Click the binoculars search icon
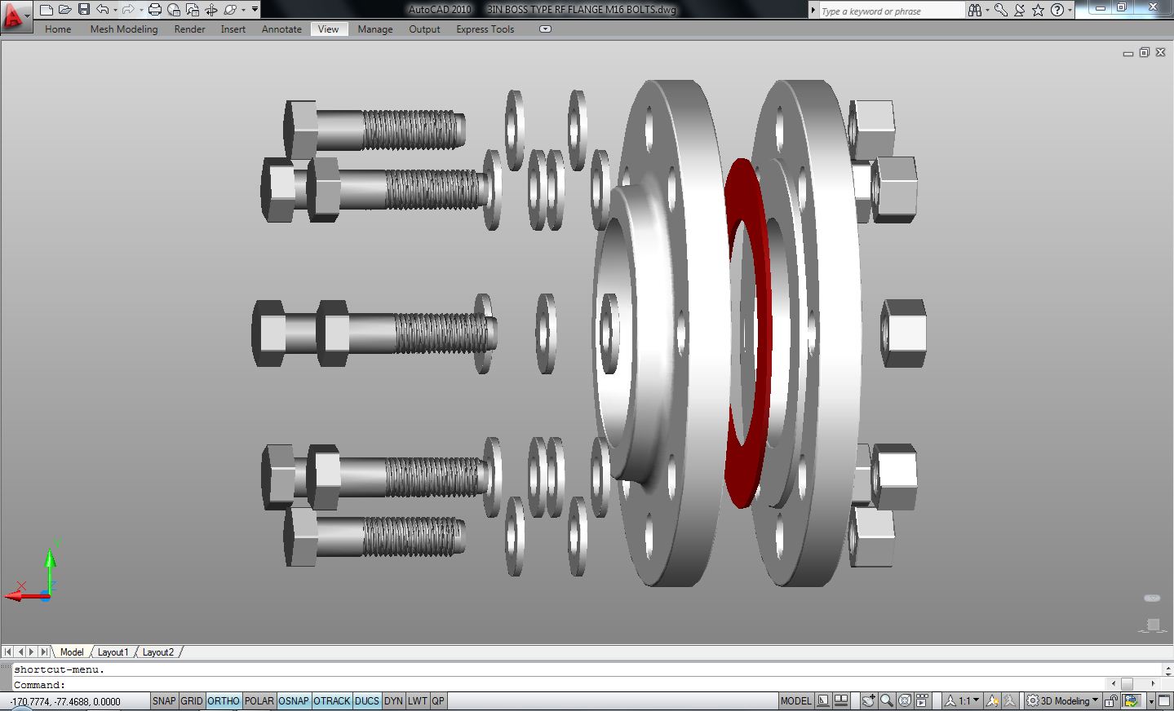 975,10
